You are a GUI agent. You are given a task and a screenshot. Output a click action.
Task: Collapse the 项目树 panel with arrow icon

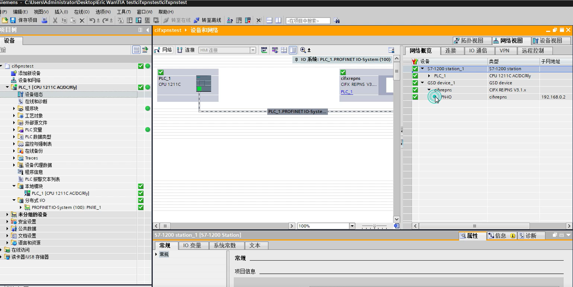tap(148, 30)
